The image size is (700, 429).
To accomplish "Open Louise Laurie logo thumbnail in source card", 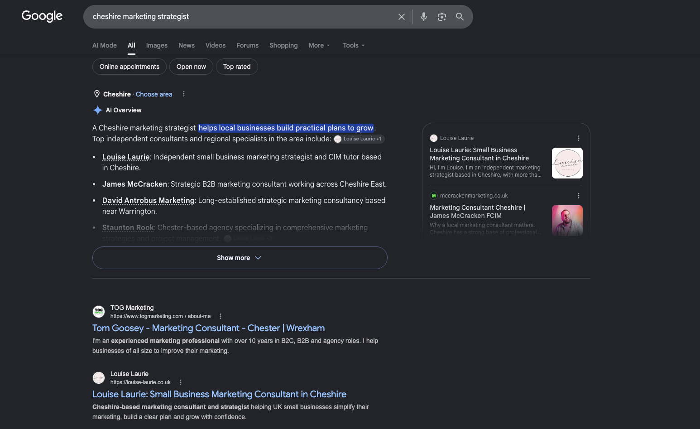I will pyautogui.click(x=567, y=163).
